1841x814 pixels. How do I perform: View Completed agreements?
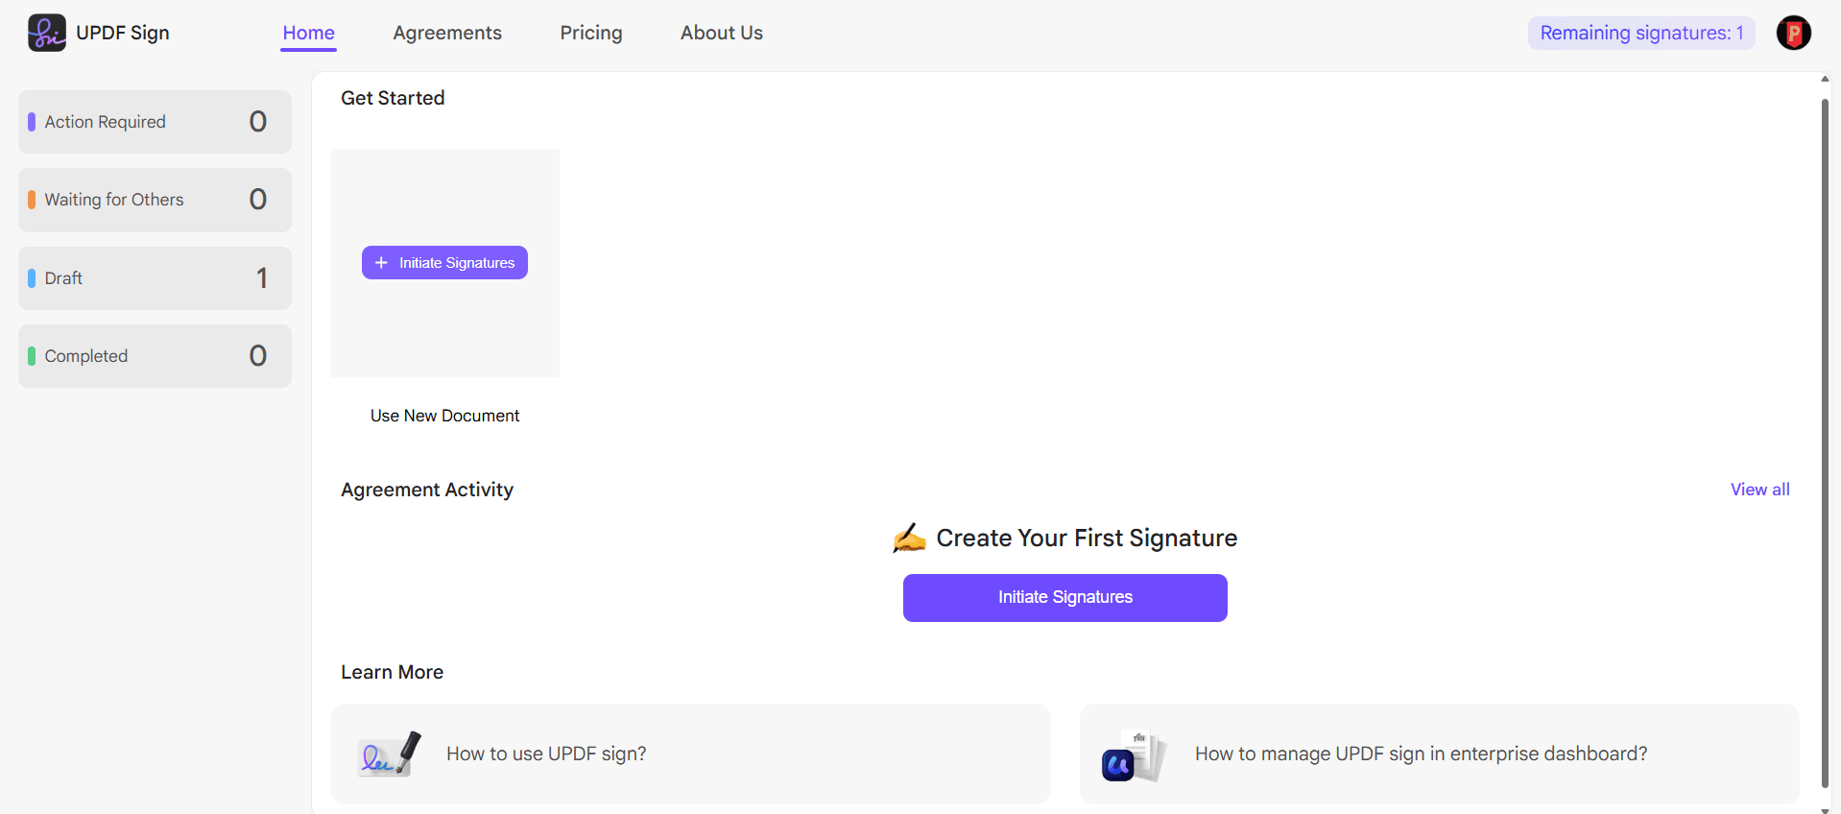155,356
